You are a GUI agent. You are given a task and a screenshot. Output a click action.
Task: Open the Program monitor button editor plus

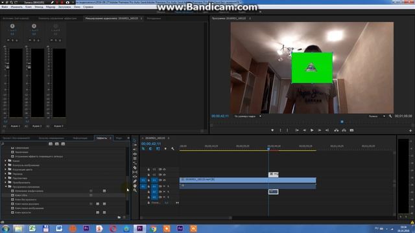[410, 131]
